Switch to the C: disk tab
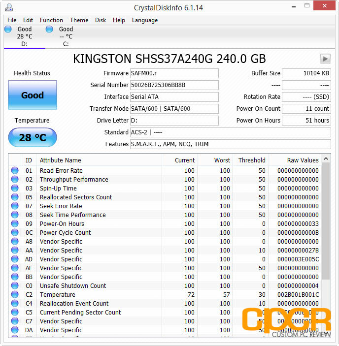This screenshot has width=339, height=346. (x=66, y=36)
